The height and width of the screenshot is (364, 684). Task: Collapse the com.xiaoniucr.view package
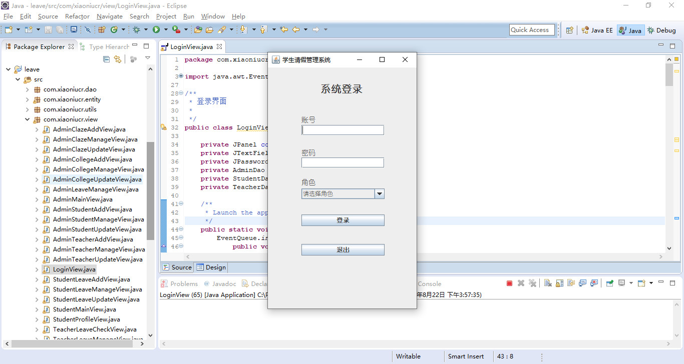(x=27, y=119)
